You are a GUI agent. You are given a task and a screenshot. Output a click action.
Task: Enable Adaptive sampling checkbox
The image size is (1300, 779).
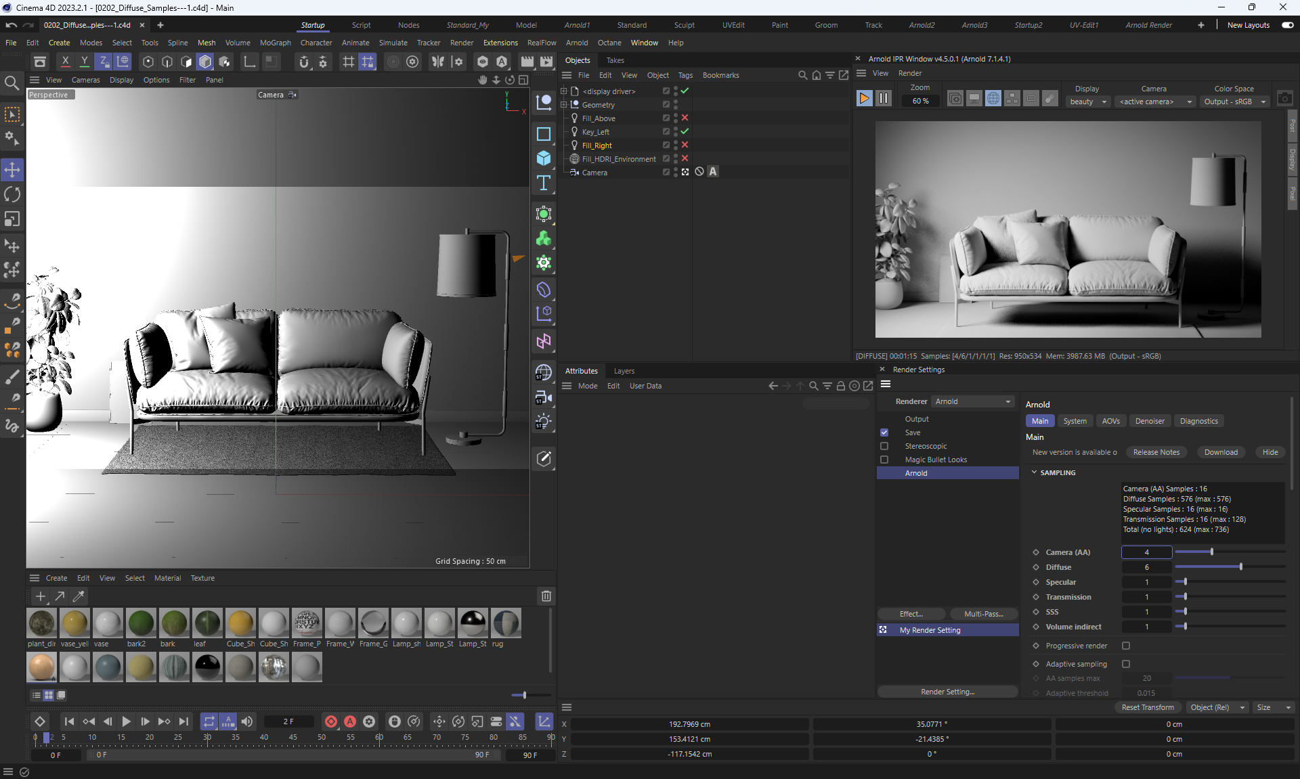point(1126,664)
